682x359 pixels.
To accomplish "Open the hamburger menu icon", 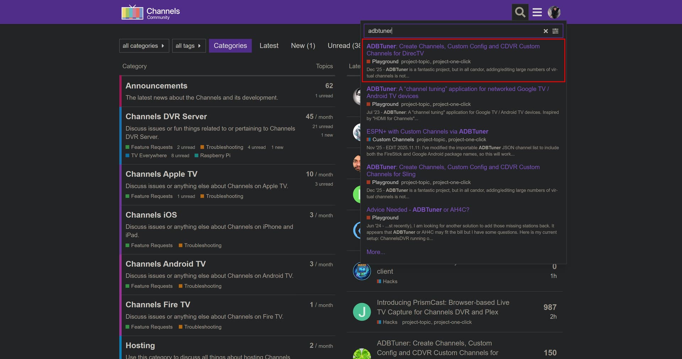I will pos(537,12).
